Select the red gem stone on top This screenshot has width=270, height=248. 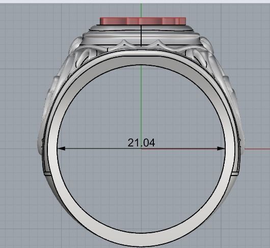143,21
